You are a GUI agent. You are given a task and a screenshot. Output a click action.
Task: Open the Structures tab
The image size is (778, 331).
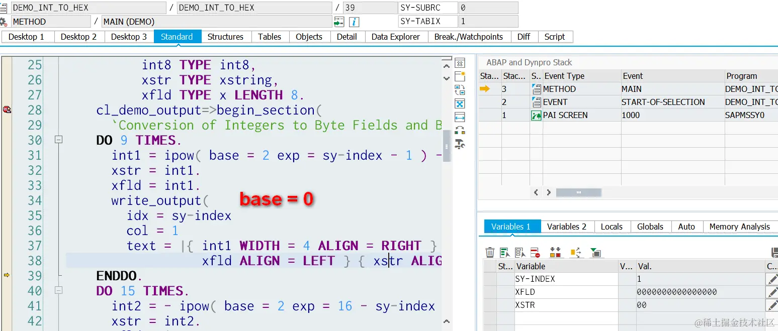tap(225, 37)
